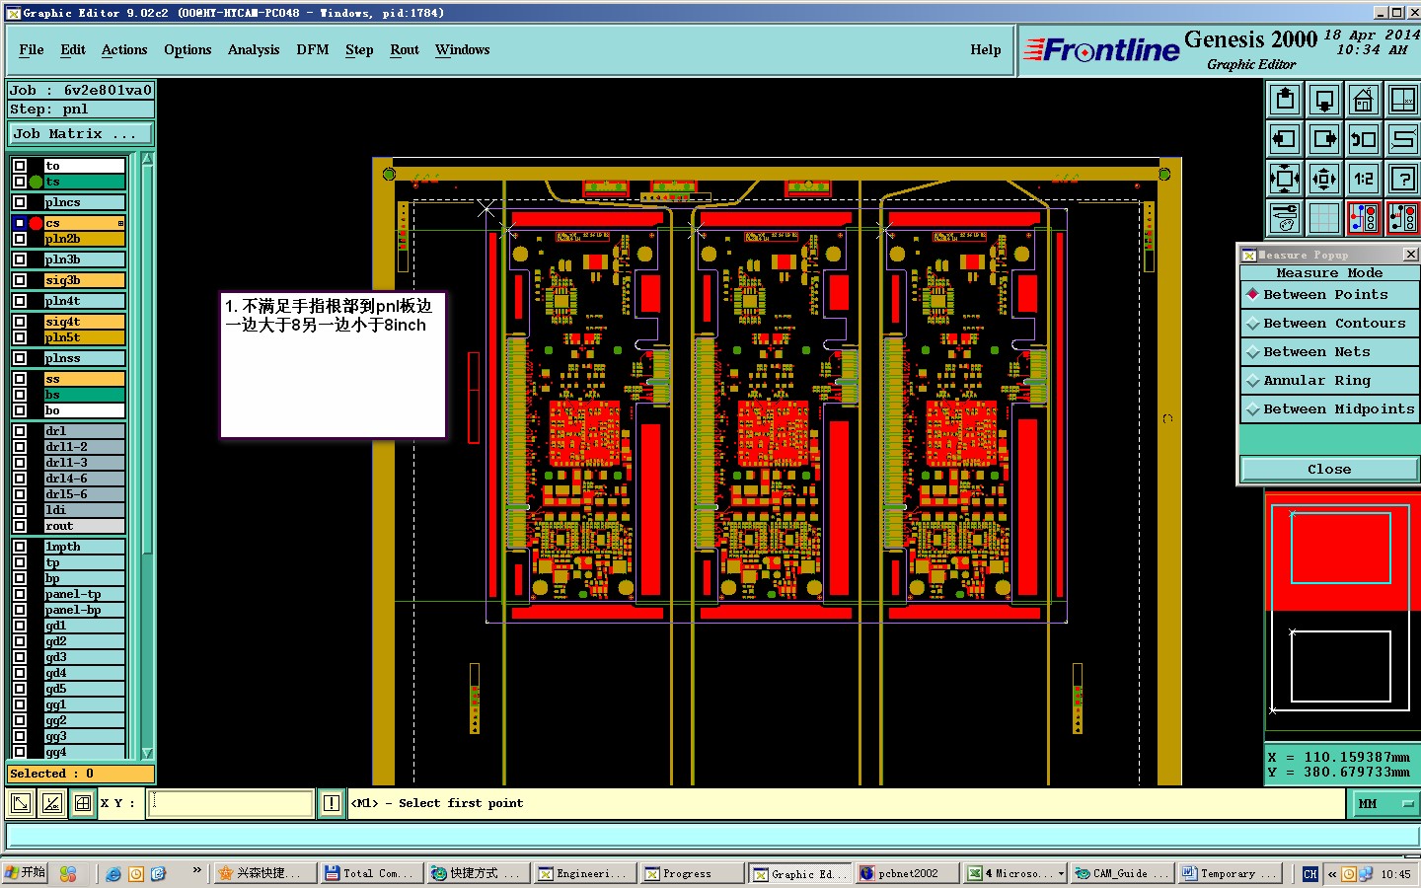Click the previous view arrow icon
Screen dimensions: 1421x888
[x=1364, y=139]
